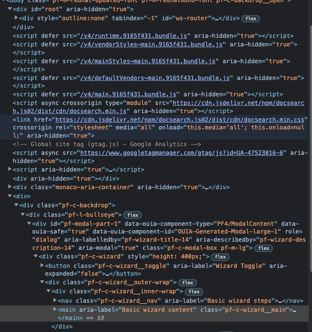This screenshot has height=332, width=312.
Task: Collapse the pf-l-bullseye div
Action: pyautogui.click(x=23, y=214)
